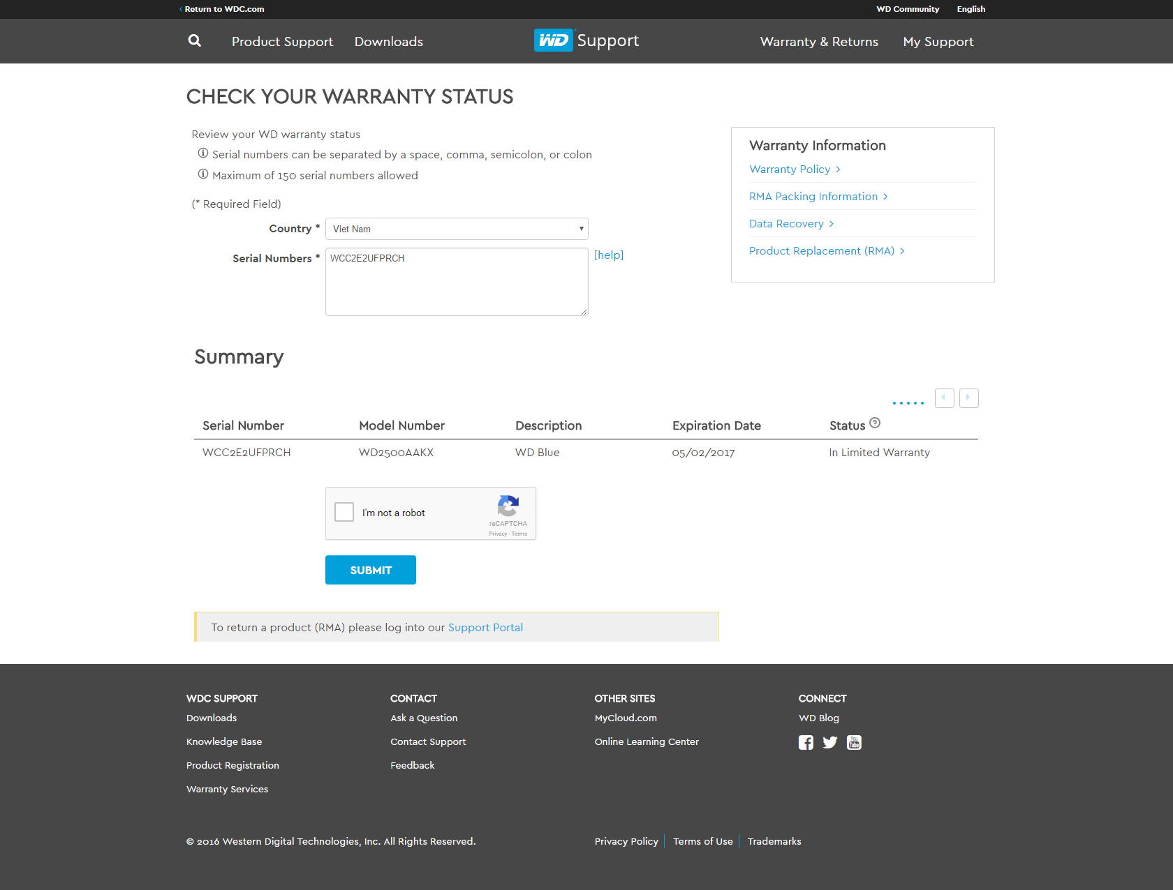
Task: Open Data Recovery link
Action: click(791, 224)
